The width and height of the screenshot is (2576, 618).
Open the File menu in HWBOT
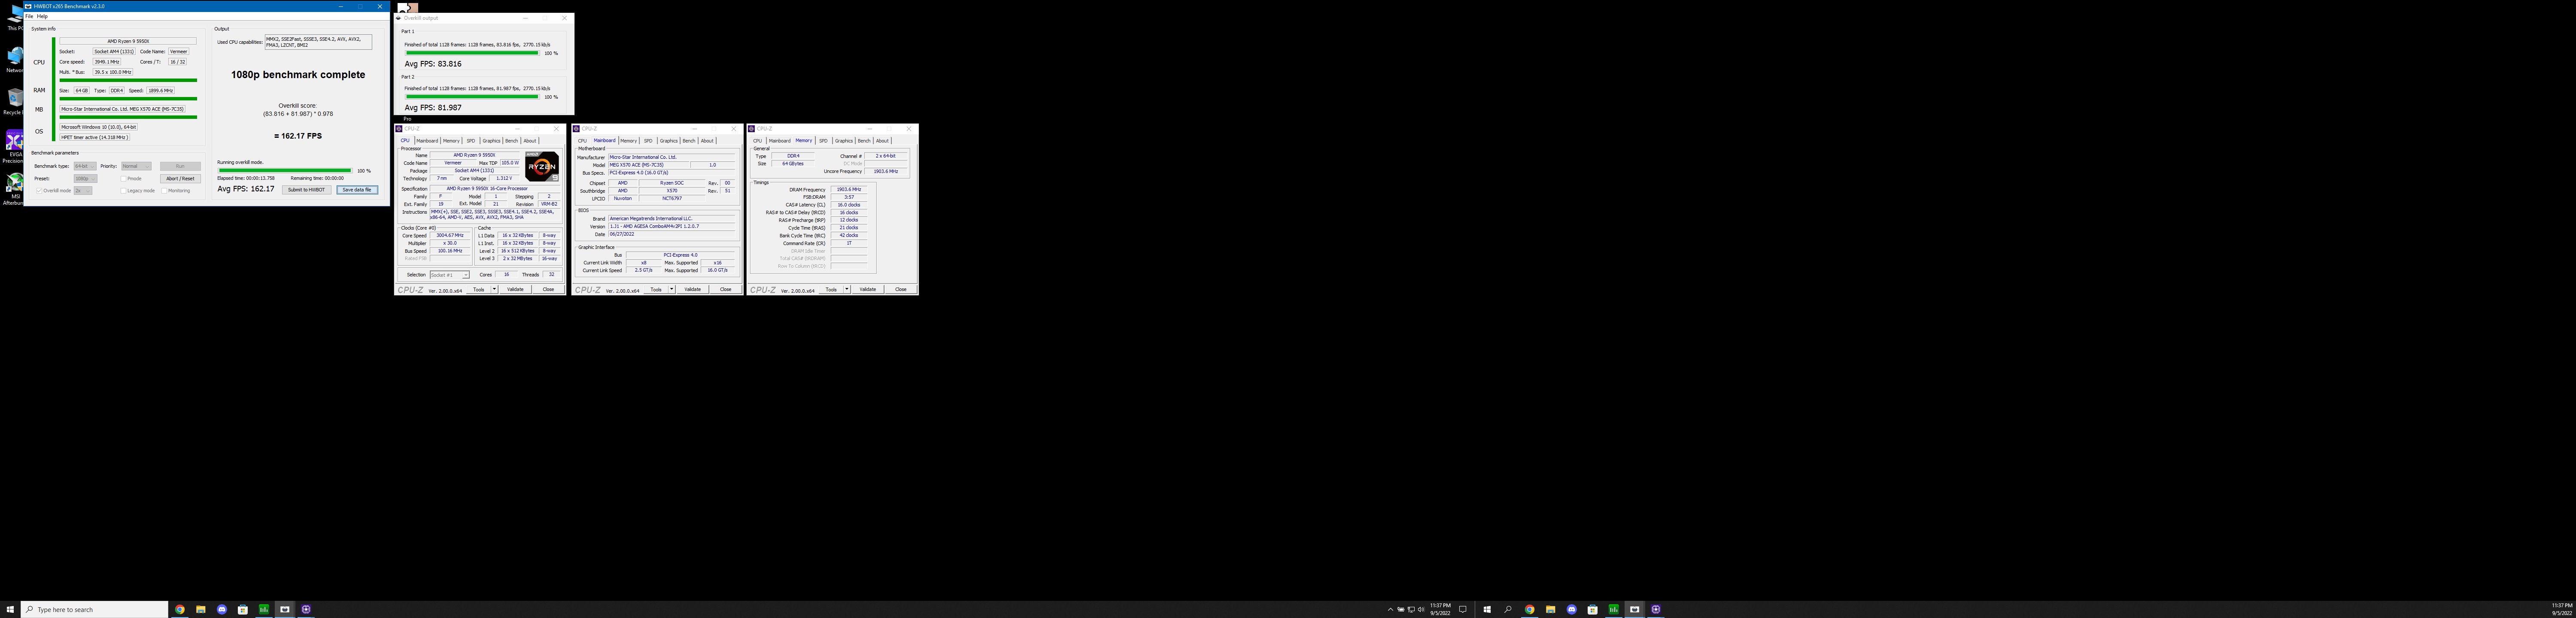(x=29, y=16)
